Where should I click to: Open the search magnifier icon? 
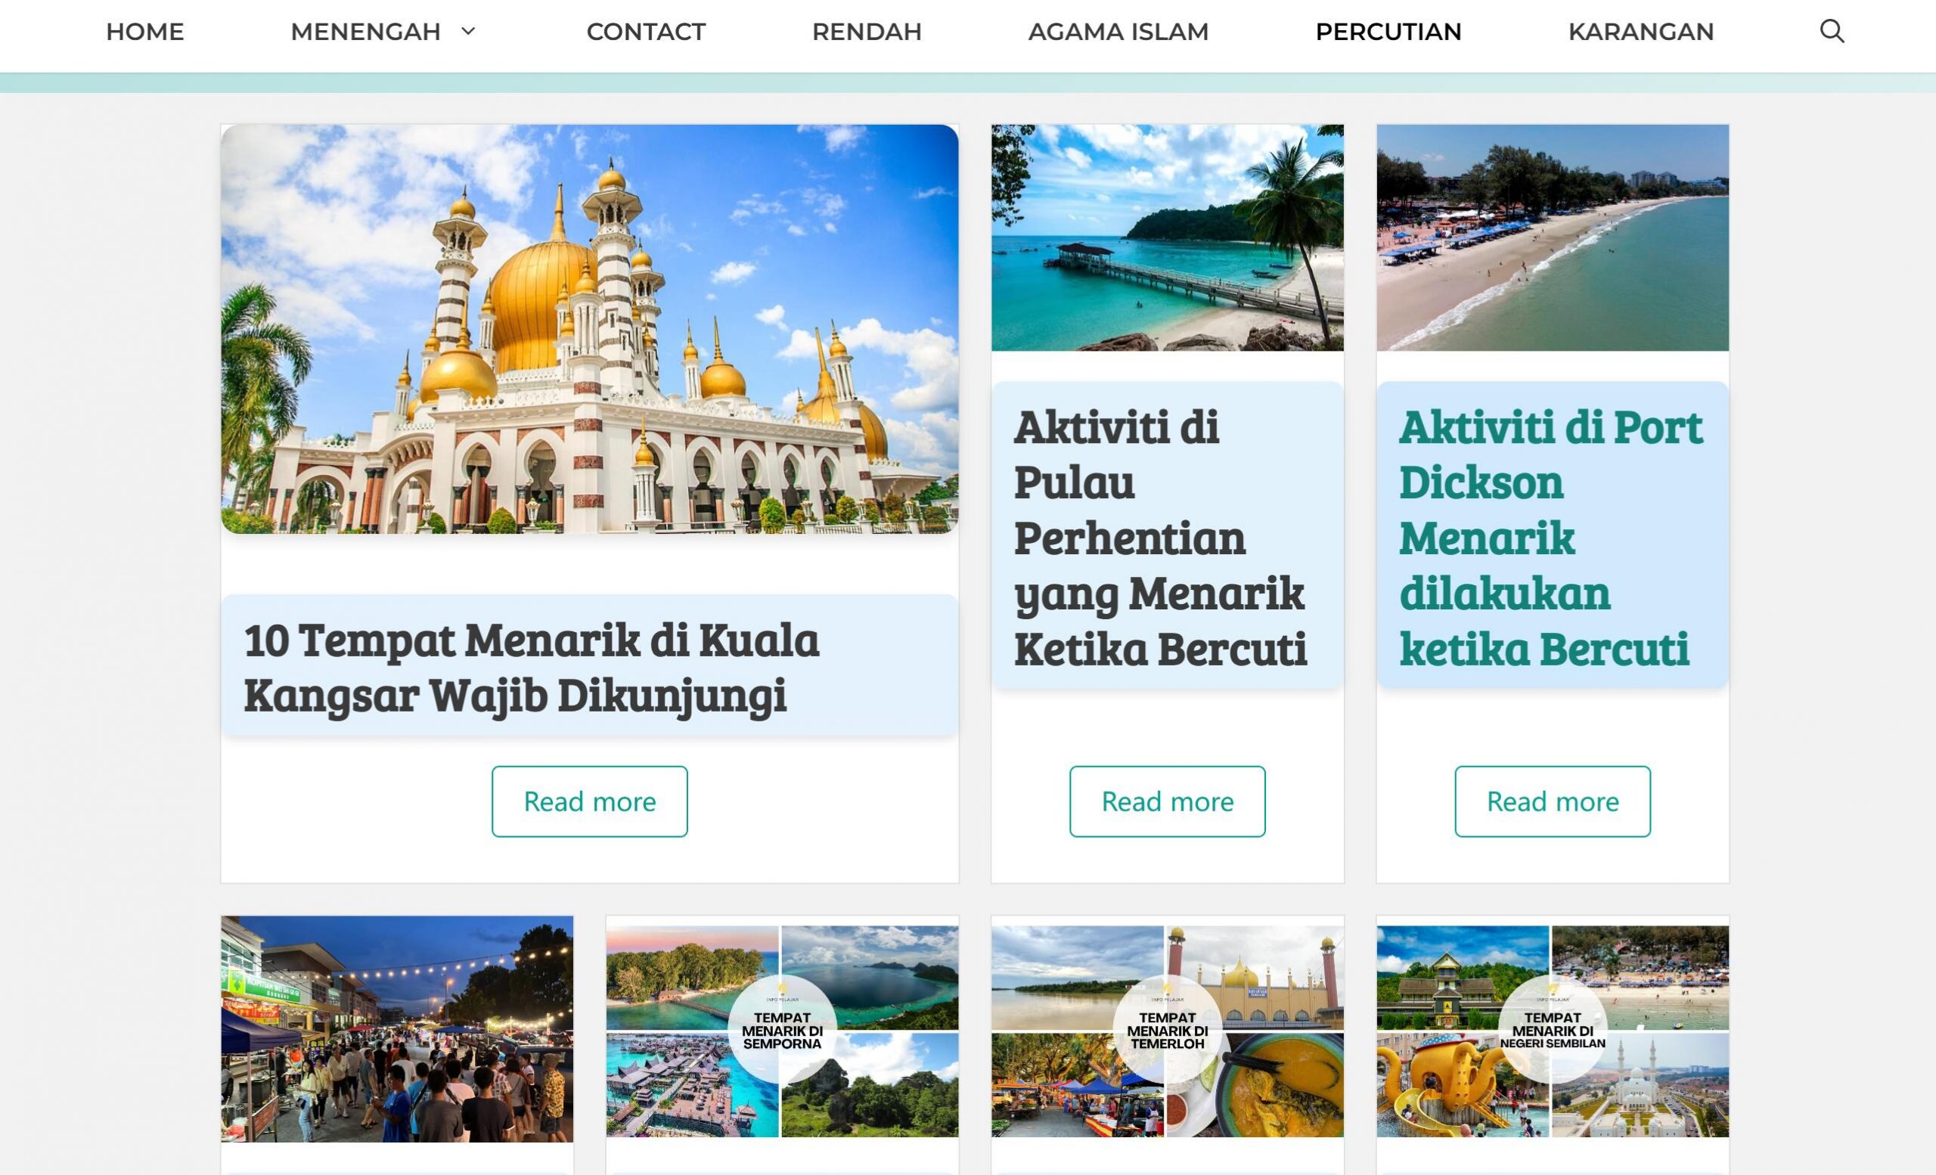(x=1832, y=32)
